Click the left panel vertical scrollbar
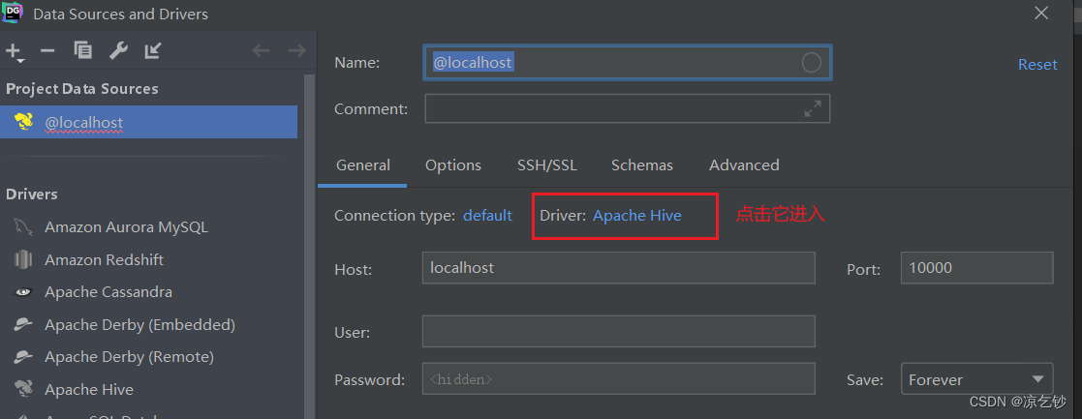 (x=309, y=245)
